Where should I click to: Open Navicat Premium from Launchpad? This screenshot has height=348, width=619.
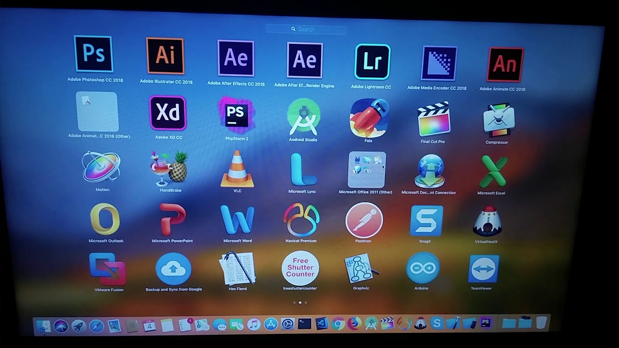(x=301, y=220)
